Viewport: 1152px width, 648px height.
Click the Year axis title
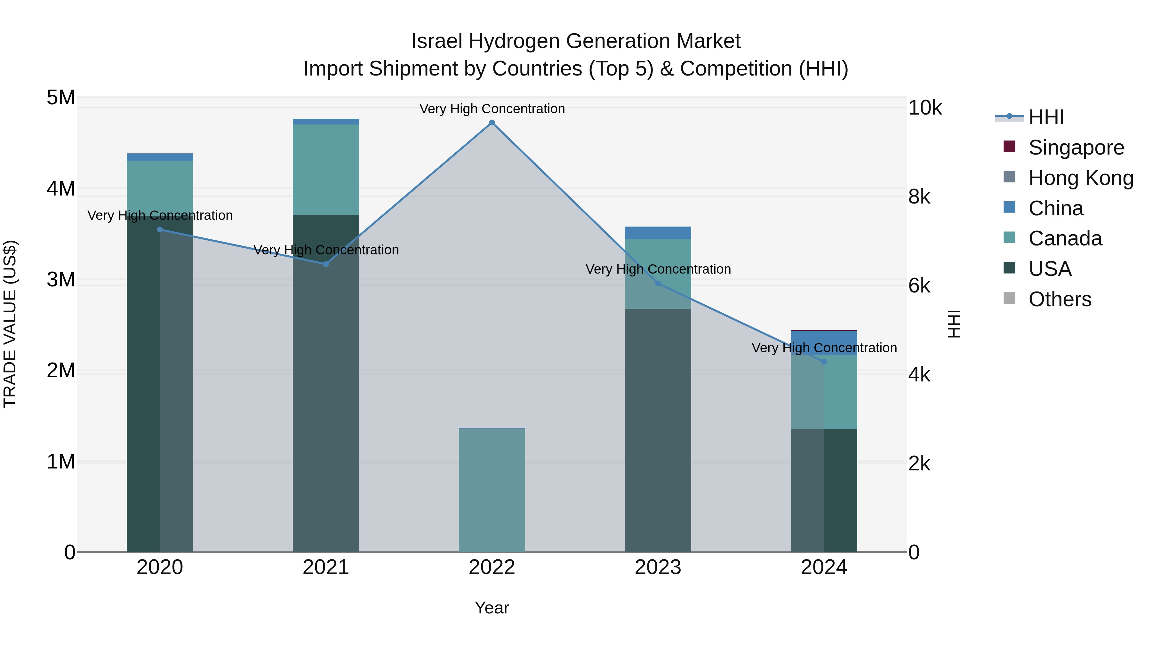(492, 608)
